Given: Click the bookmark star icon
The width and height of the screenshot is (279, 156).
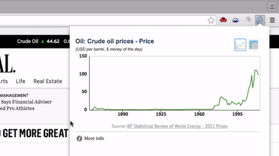Looking at the screenshot, I should 211,20.
